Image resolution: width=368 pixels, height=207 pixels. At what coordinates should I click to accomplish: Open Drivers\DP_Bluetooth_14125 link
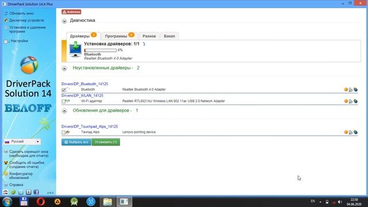pyautogui.click(x=85, y=84)
